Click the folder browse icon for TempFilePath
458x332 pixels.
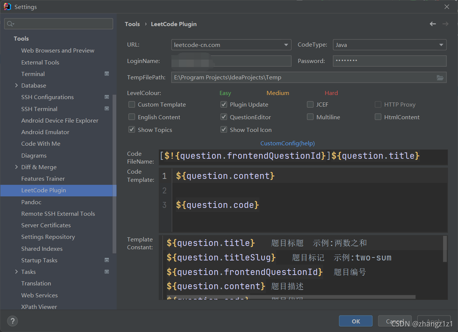[x=440, y=78]
